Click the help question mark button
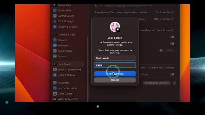 [x=174, y=83]
